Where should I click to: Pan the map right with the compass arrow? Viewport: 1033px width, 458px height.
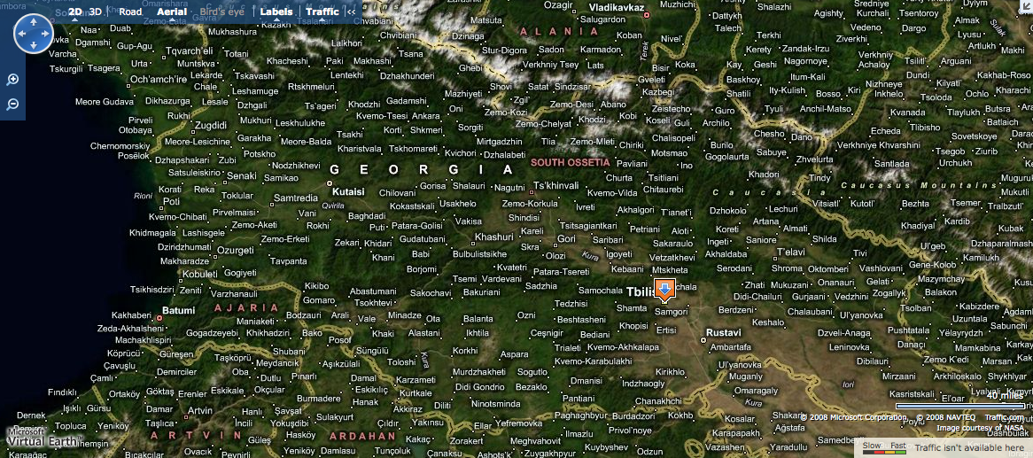tap(47, 34)
